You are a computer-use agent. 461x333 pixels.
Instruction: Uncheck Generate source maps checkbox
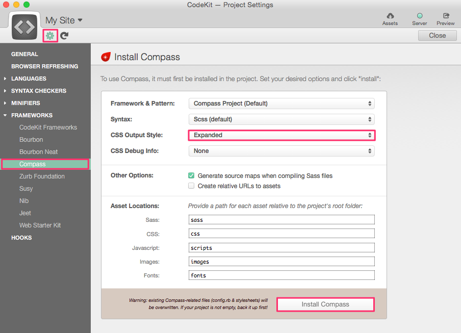[191, 175]
